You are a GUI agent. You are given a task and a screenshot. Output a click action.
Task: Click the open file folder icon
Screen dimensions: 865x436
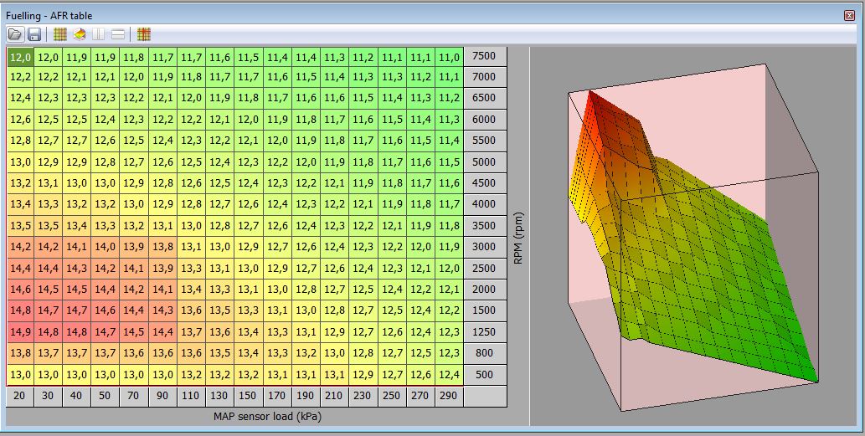tap(15, 34)
